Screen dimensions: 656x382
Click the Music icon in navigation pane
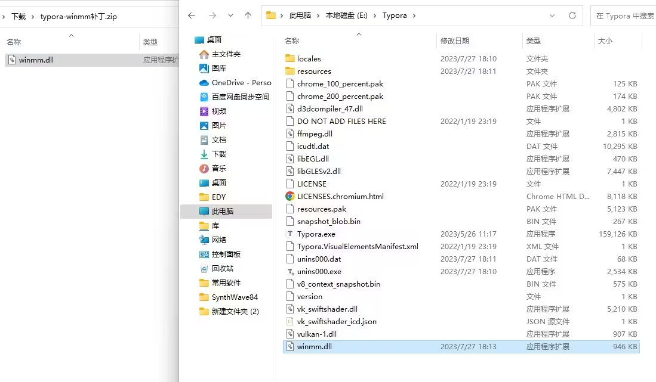tap(204, 169)
